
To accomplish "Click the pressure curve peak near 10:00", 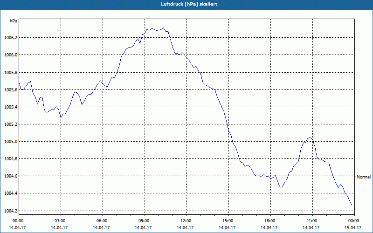I will tap(163, 28).
